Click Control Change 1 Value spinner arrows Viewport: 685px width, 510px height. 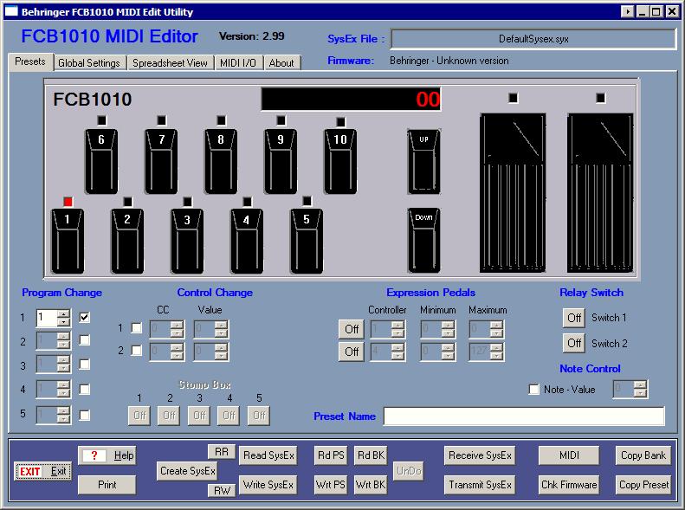click(221, 329)
